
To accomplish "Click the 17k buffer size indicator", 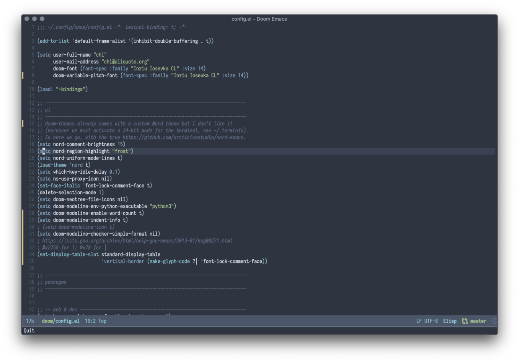I will coord(30,321).
